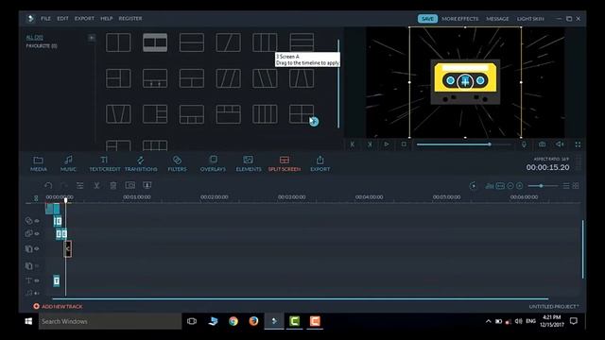Choose the three horizontal rows layout
The height and width of the screenshot is (340, 605).
pos(302,42)
